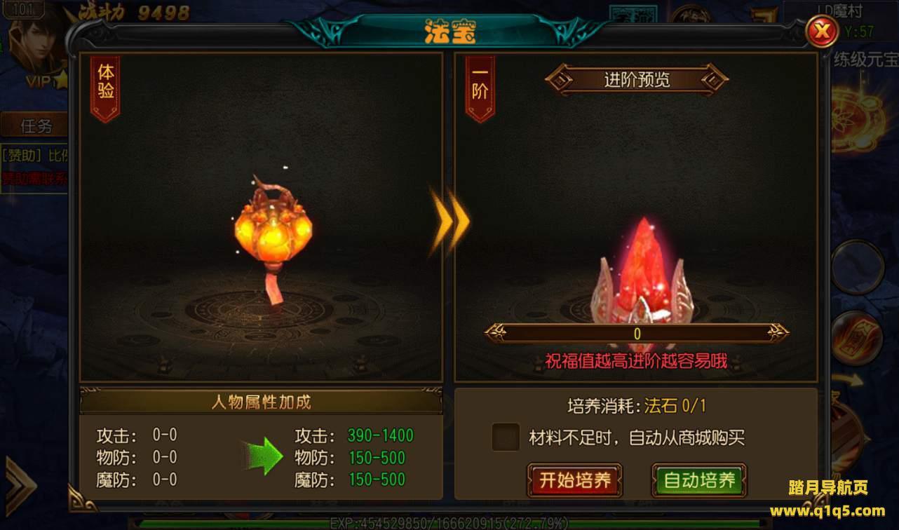Close the 法宝 dialog with red X

pyautogui.click(x=821, y=30)
